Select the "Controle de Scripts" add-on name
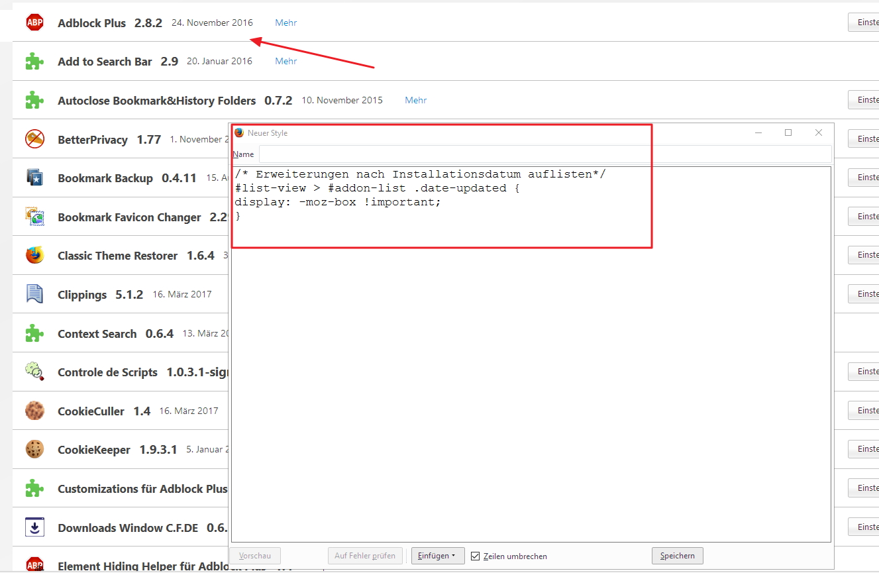The image size is (879, 573). pyautogui.click(x=107, y=372)
